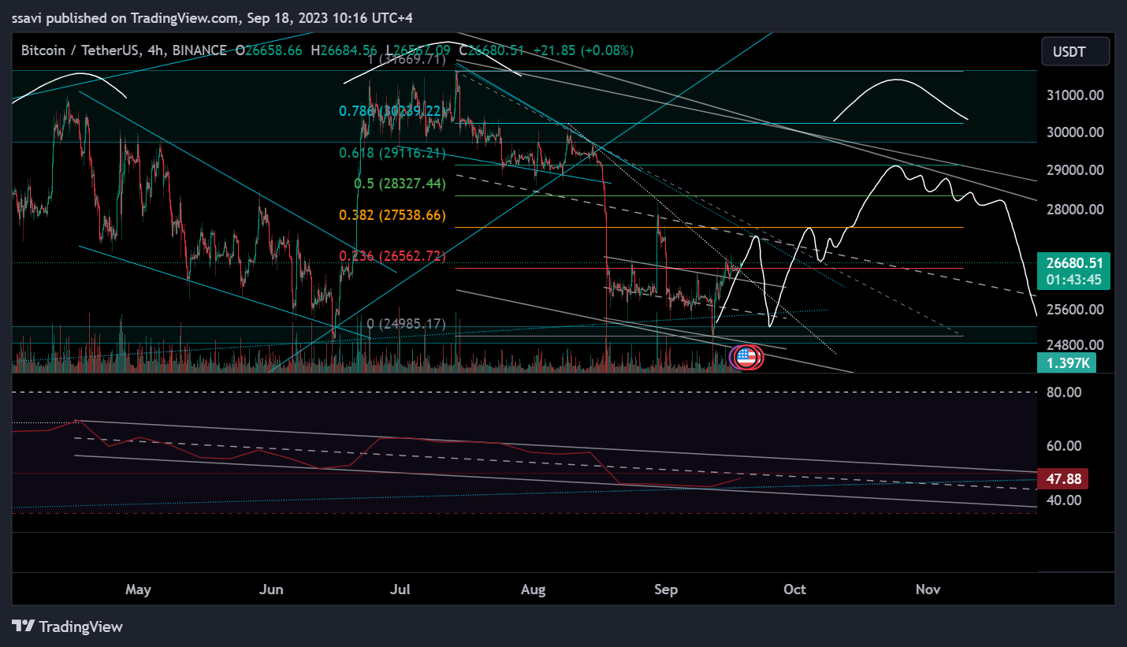
Task: Click the 24800.00 price axis label
Action: 1075,344
